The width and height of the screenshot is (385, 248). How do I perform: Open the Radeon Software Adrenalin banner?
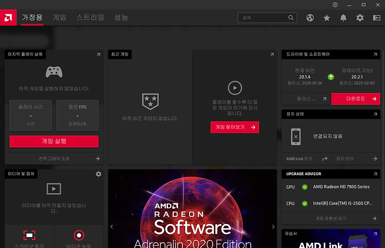[192, 209]
